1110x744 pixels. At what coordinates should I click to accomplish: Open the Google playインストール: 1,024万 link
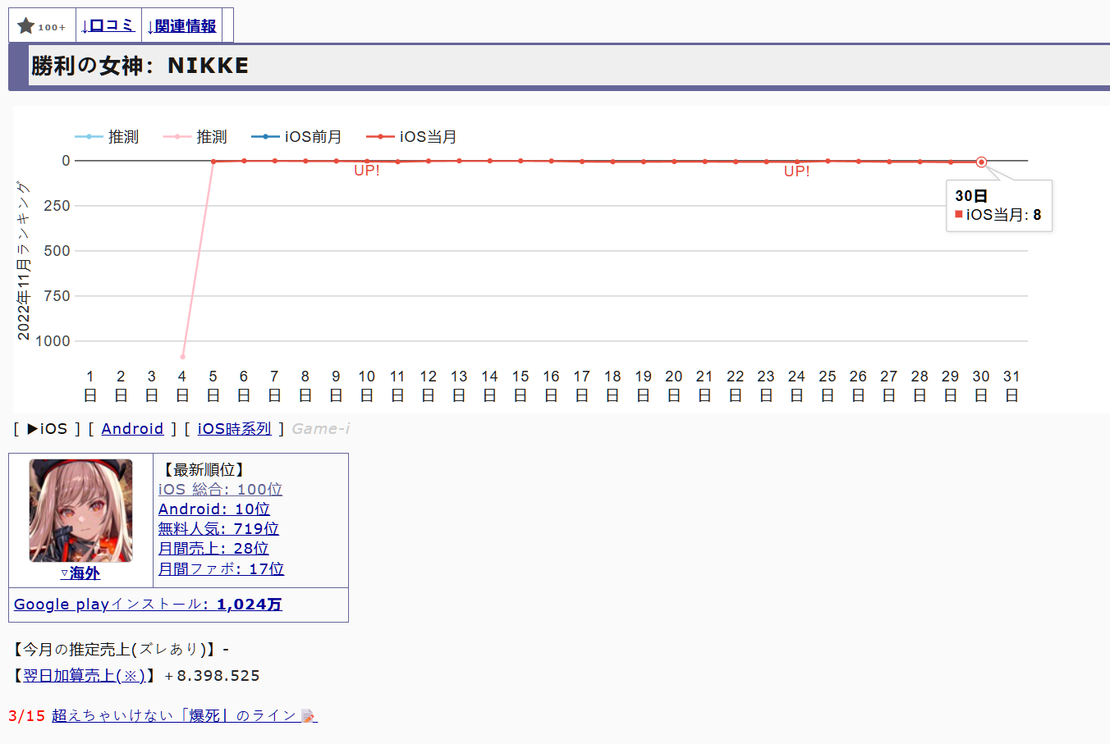point(148,605)
